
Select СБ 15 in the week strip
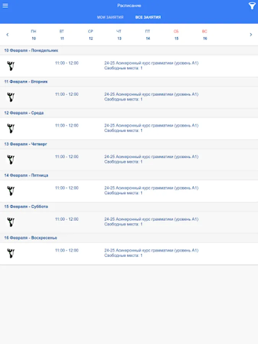(176, 35)
